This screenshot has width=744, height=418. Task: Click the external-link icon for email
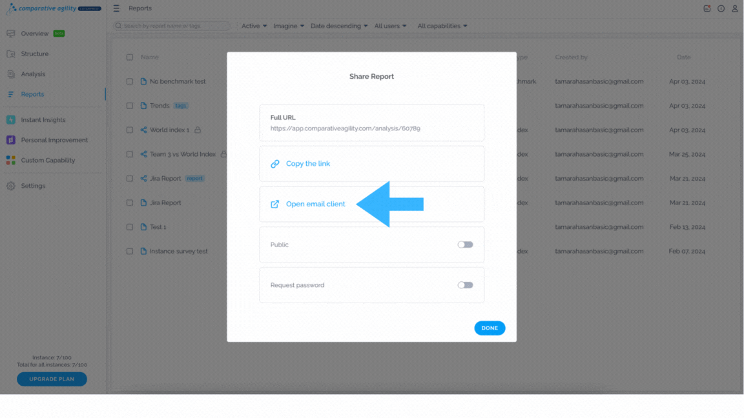pos(274,204)
